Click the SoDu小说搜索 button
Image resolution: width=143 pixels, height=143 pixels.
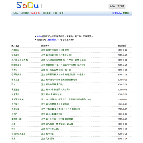coord(117,6)
